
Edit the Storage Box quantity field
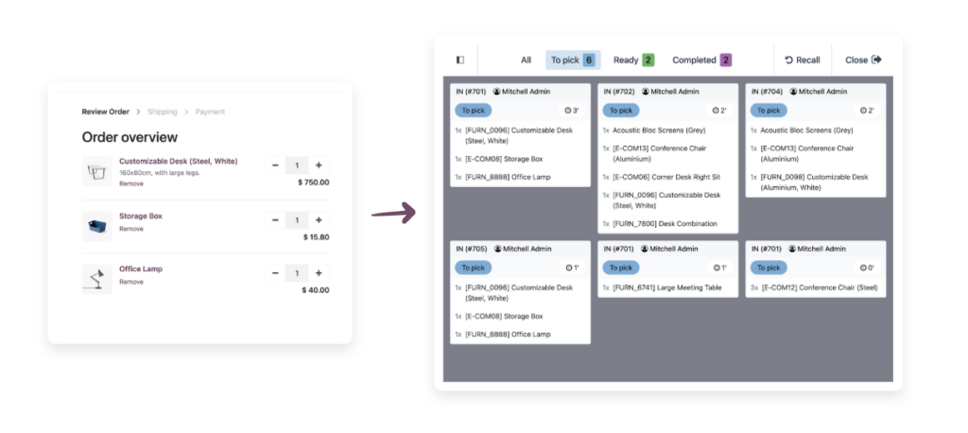tap(297, 220)
